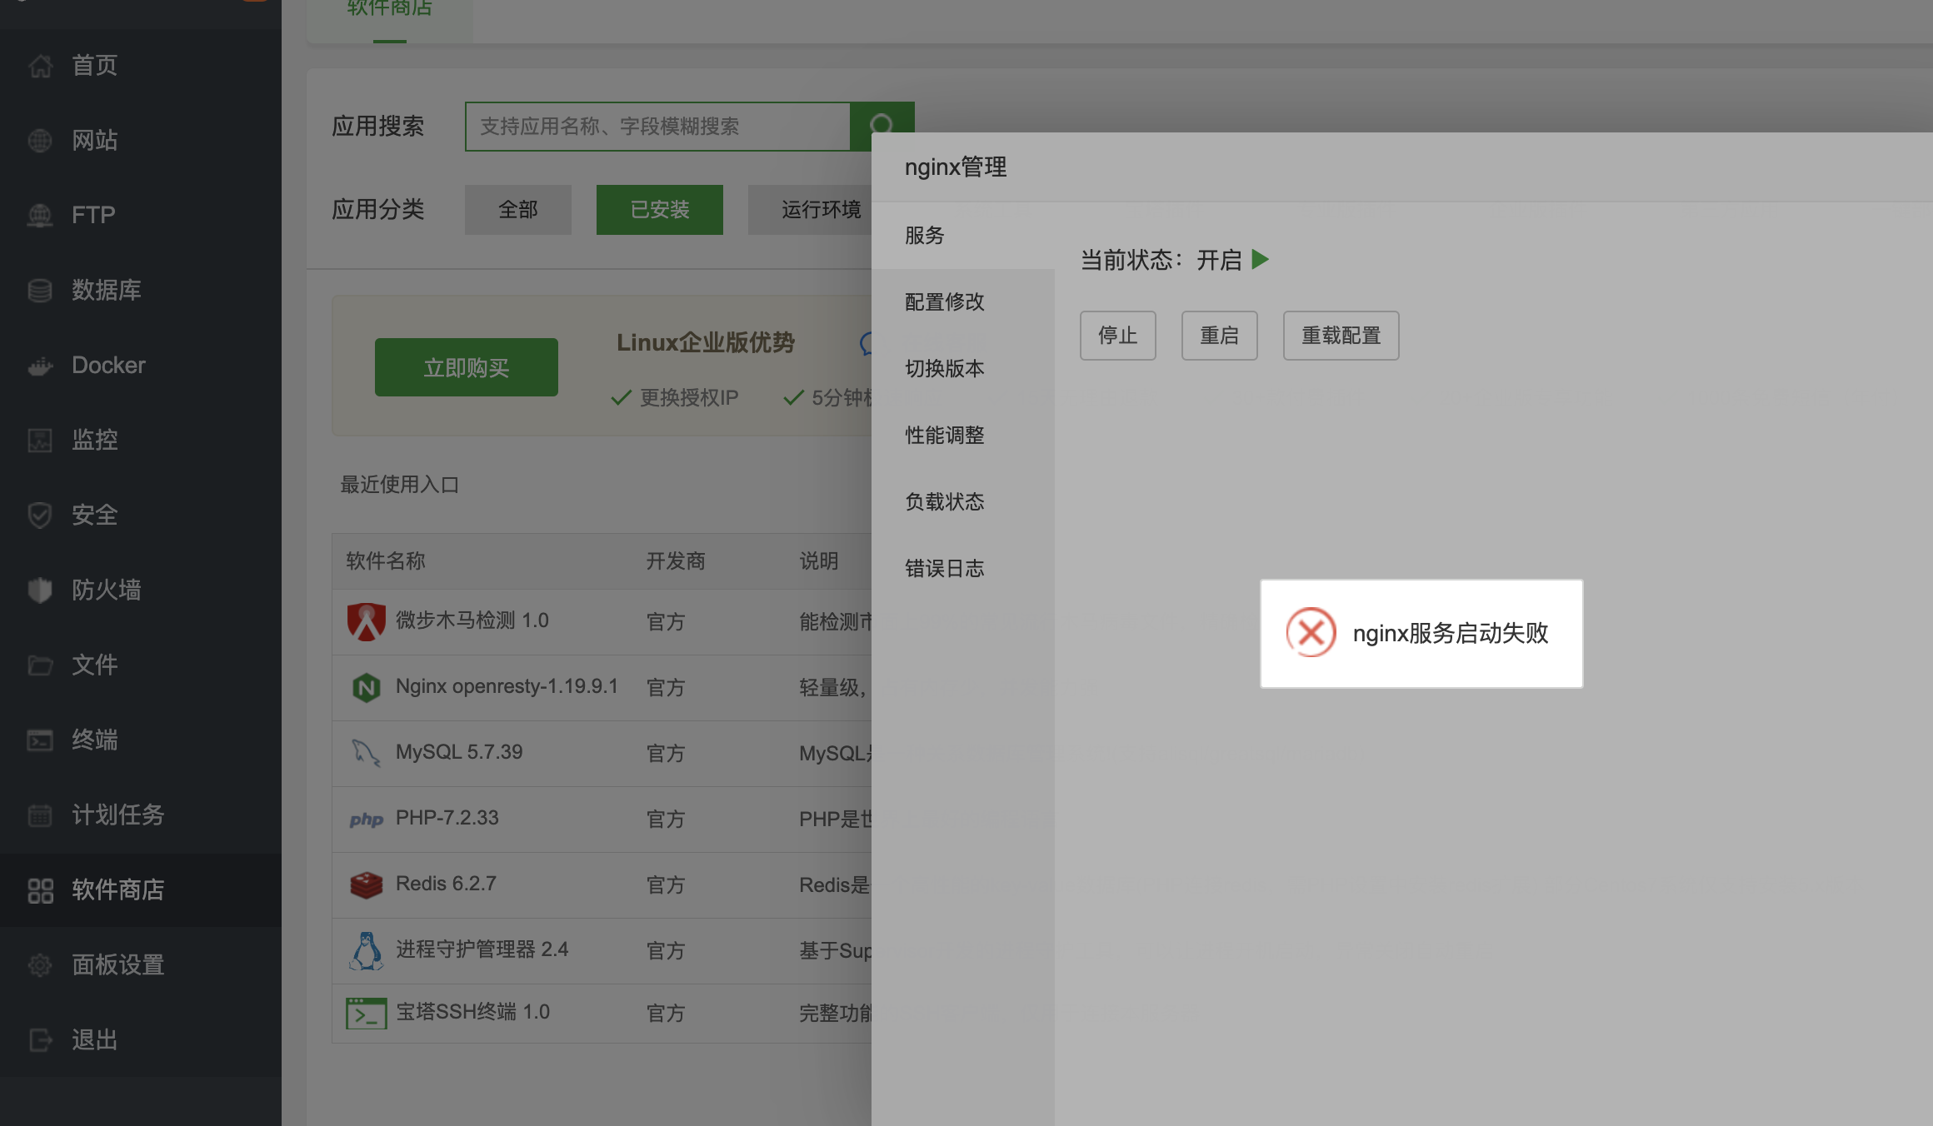Click the 宝塔SSH终端 terminal icon
This screenshot has height=1126, width=1933.
(x=364, y=1012)
